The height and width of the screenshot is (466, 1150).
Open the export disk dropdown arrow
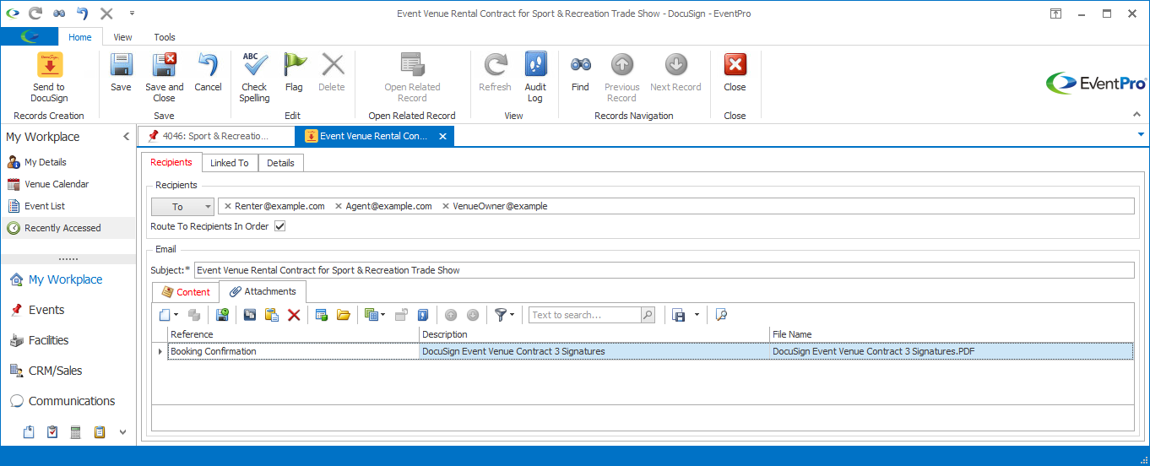pyautogui.click(x=697, y=315)
